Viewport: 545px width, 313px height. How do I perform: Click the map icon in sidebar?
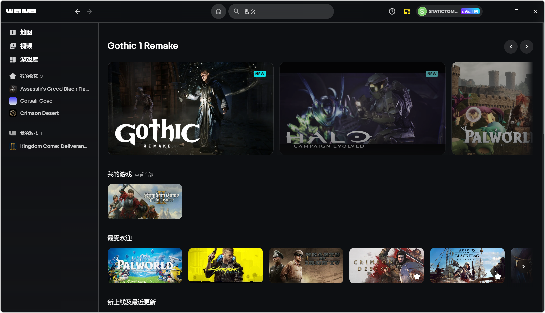pos(13,32)
